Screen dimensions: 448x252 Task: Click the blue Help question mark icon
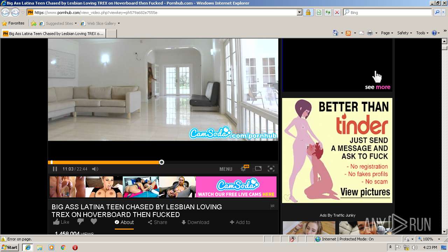pos(434,33)
